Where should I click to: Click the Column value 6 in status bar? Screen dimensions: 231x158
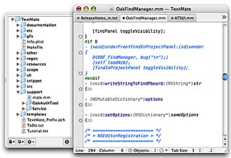coord(122,150)
